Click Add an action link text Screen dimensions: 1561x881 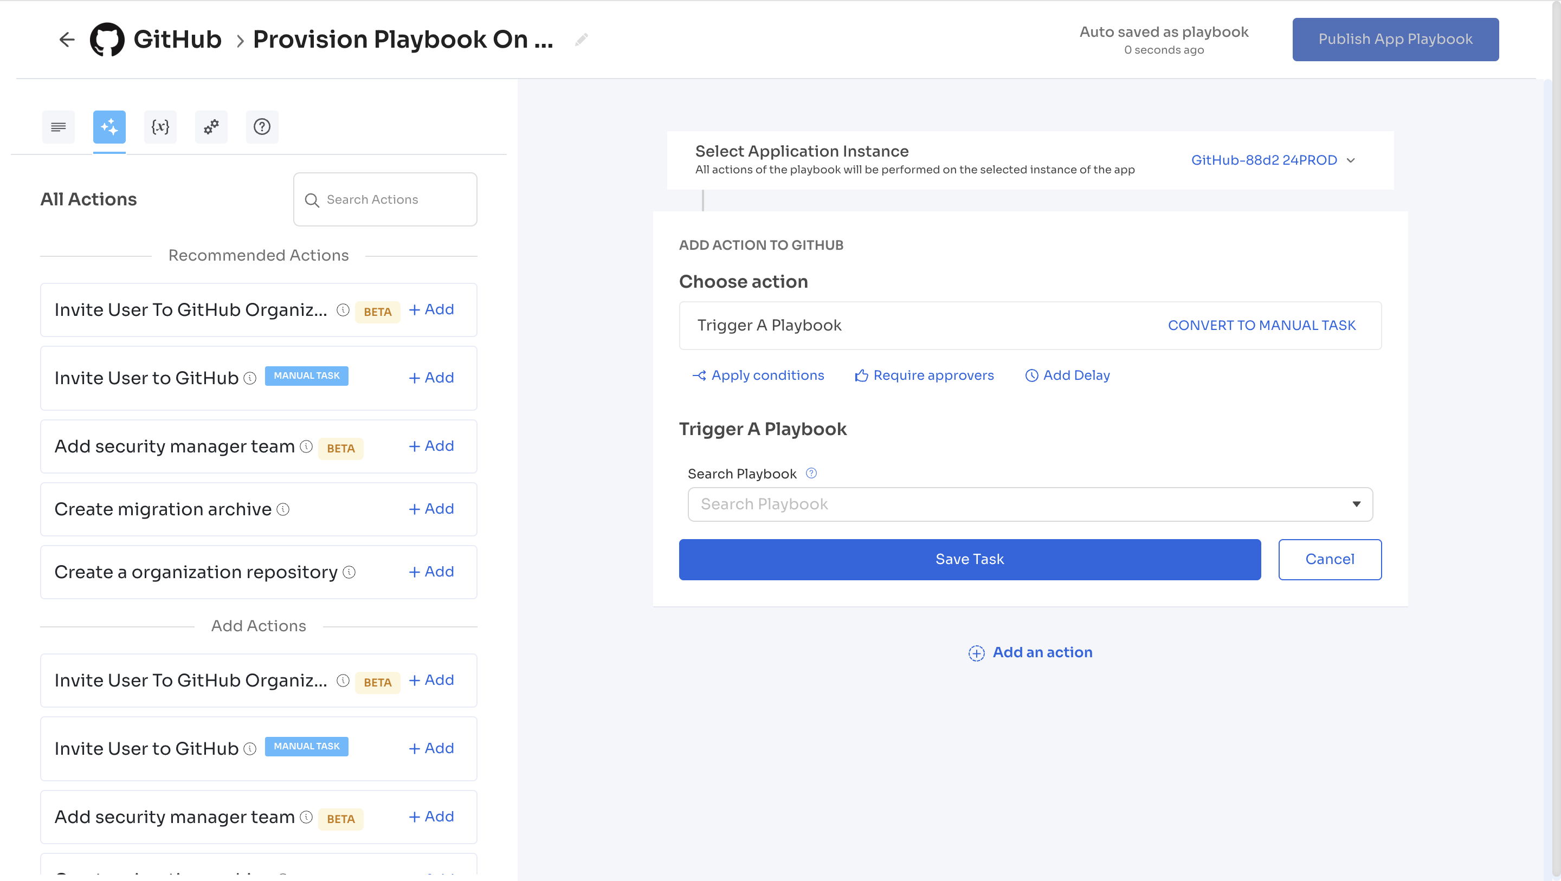point(1042,652)
